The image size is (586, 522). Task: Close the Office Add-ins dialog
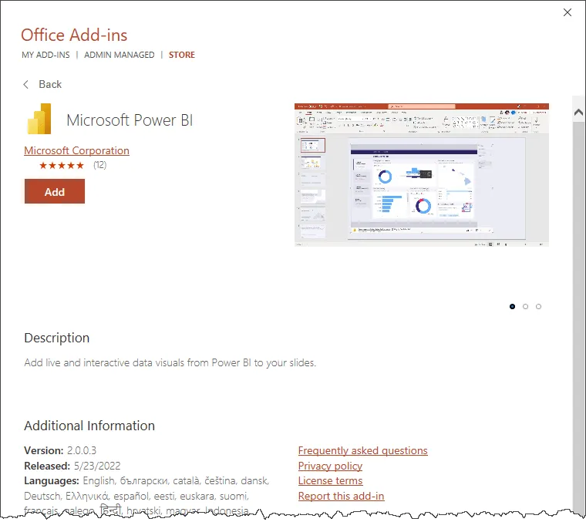pyautogui.click(x=567, y=12)
